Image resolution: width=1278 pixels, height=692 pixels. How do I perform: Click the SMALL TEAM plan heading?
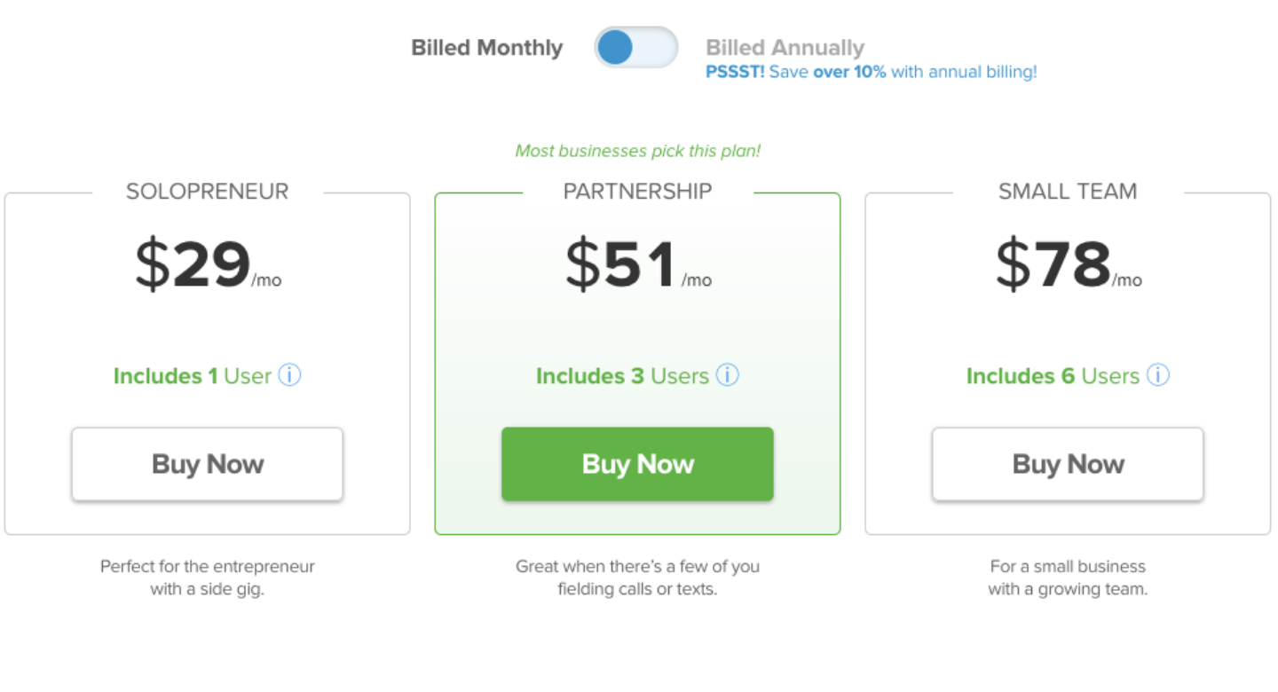tap(1068, 192)
